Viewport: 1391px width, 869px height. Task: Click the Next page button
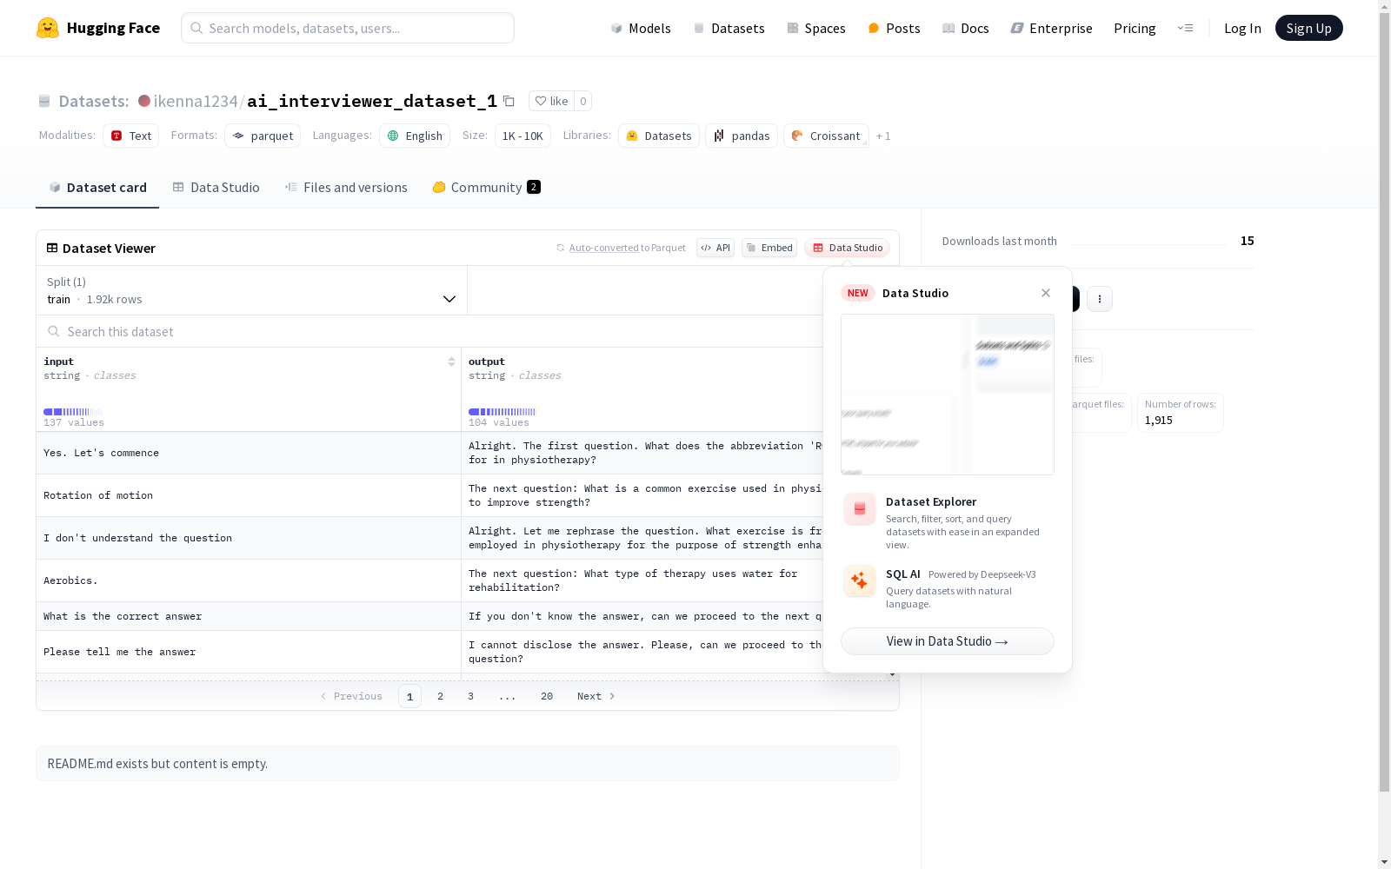pyautogui.click(x=596, y=696)
